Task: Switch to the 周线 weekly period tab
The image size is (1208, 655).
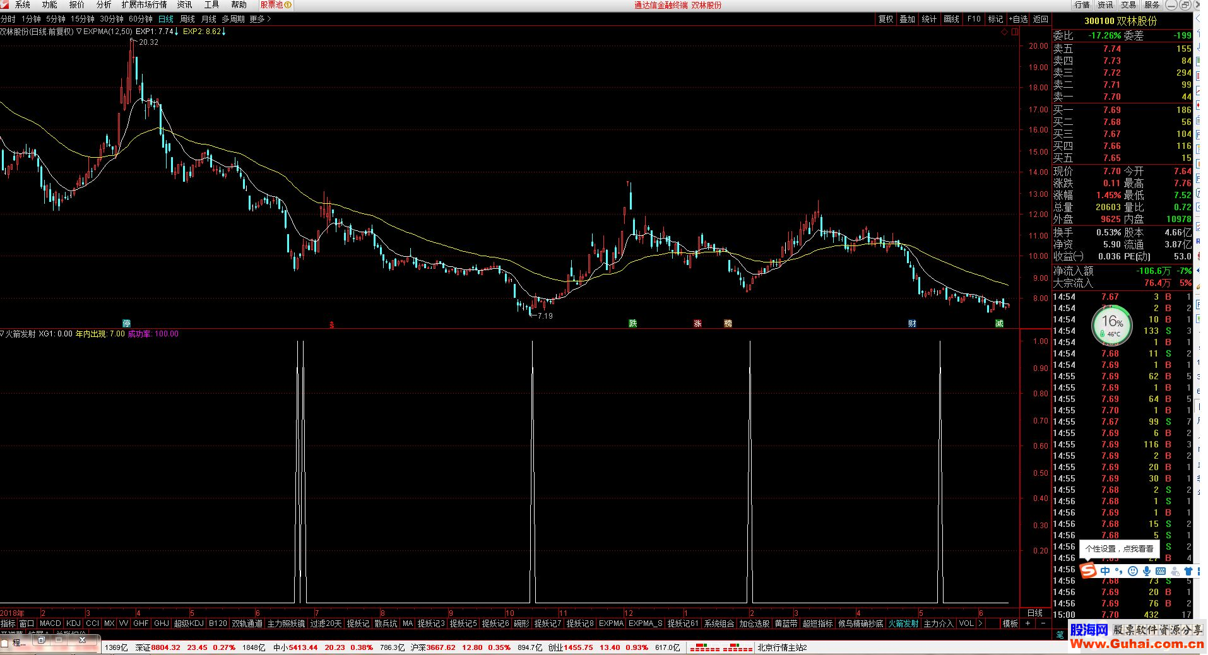Action: point(187,19)
